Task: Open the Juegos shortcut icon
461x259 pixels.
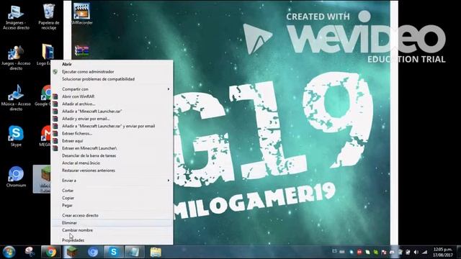Action: pyautogui.click(x=16, y=58)
